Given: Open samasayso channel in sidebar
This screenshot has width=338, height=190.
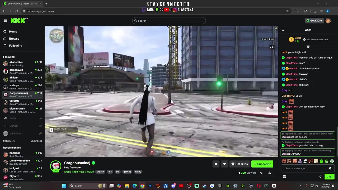Looking at the screenshot, I should [22, 71].
